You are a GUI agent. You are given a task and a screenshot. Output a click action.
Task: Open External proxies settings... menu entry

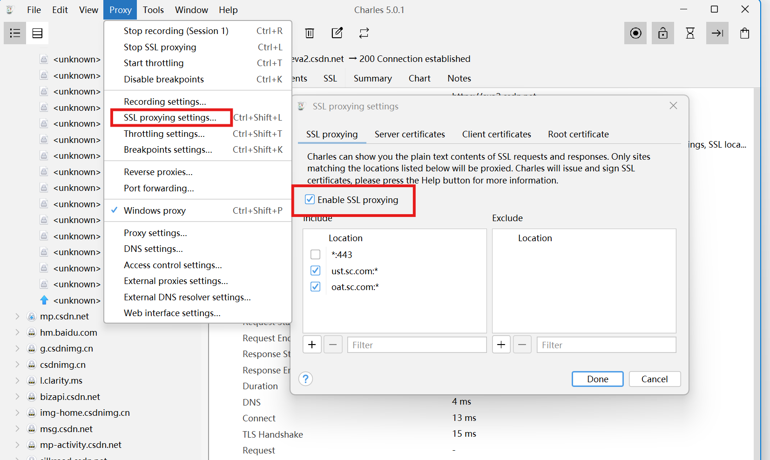point(198,281)
